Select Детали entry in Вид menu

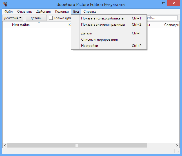click(x=109, y=33)
